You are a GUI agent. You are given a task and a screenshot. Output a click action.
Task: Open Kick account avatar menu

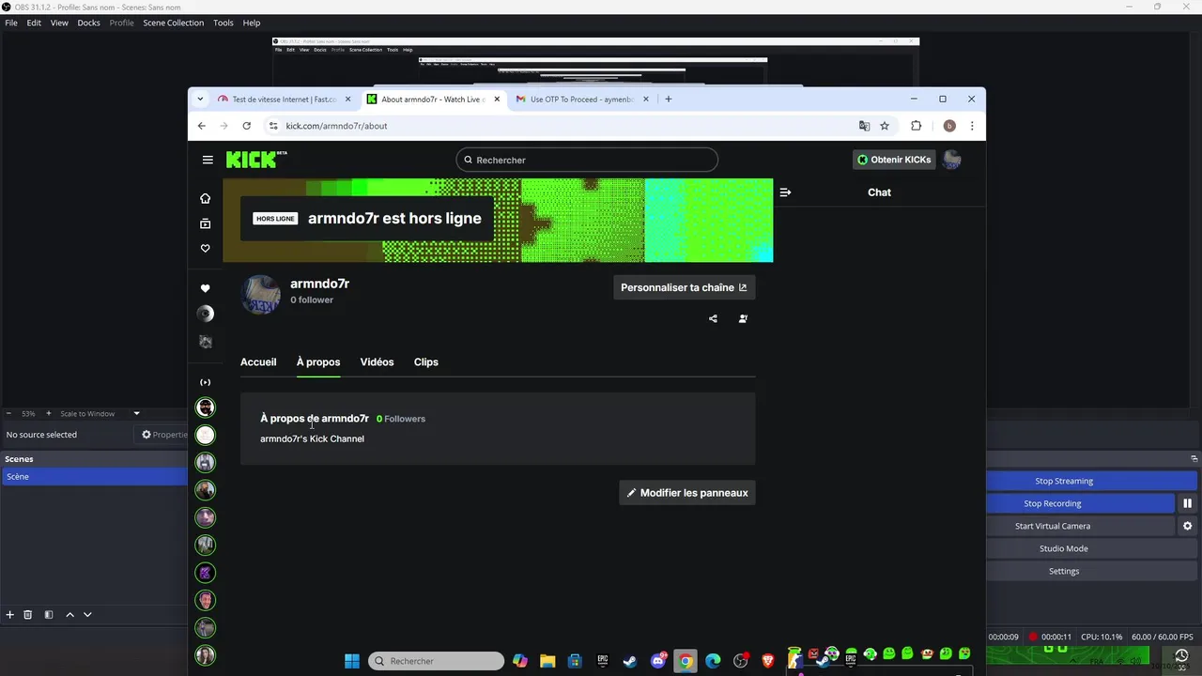point(952,160)
